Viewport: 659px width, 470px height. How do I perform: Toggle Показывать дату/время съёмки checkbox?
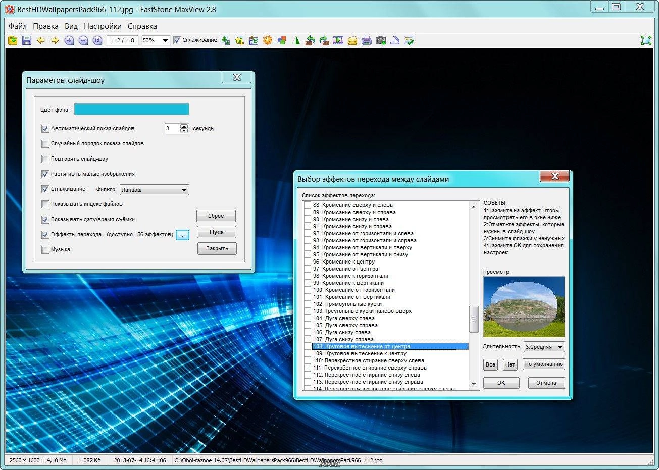pos(45,220)
